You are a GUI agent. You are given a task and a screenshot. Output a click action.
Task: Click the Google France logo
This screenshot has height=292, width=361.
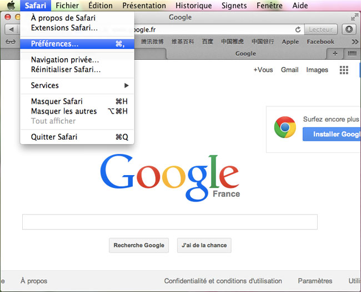170,177
